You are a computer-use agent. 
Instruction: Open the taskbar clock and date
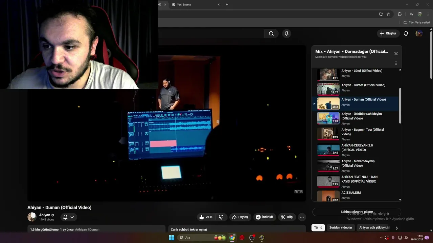point(417,238)
